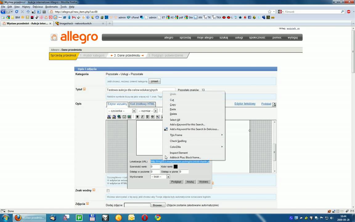Apply Bold in the description editor
The height and width of the screenshot is (222, 355).
[137, 117]
